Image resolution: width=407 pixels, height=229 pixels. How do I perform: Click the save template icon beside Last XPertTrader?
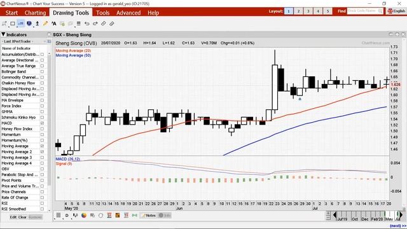pyautogui.click(x=49, y=41)
